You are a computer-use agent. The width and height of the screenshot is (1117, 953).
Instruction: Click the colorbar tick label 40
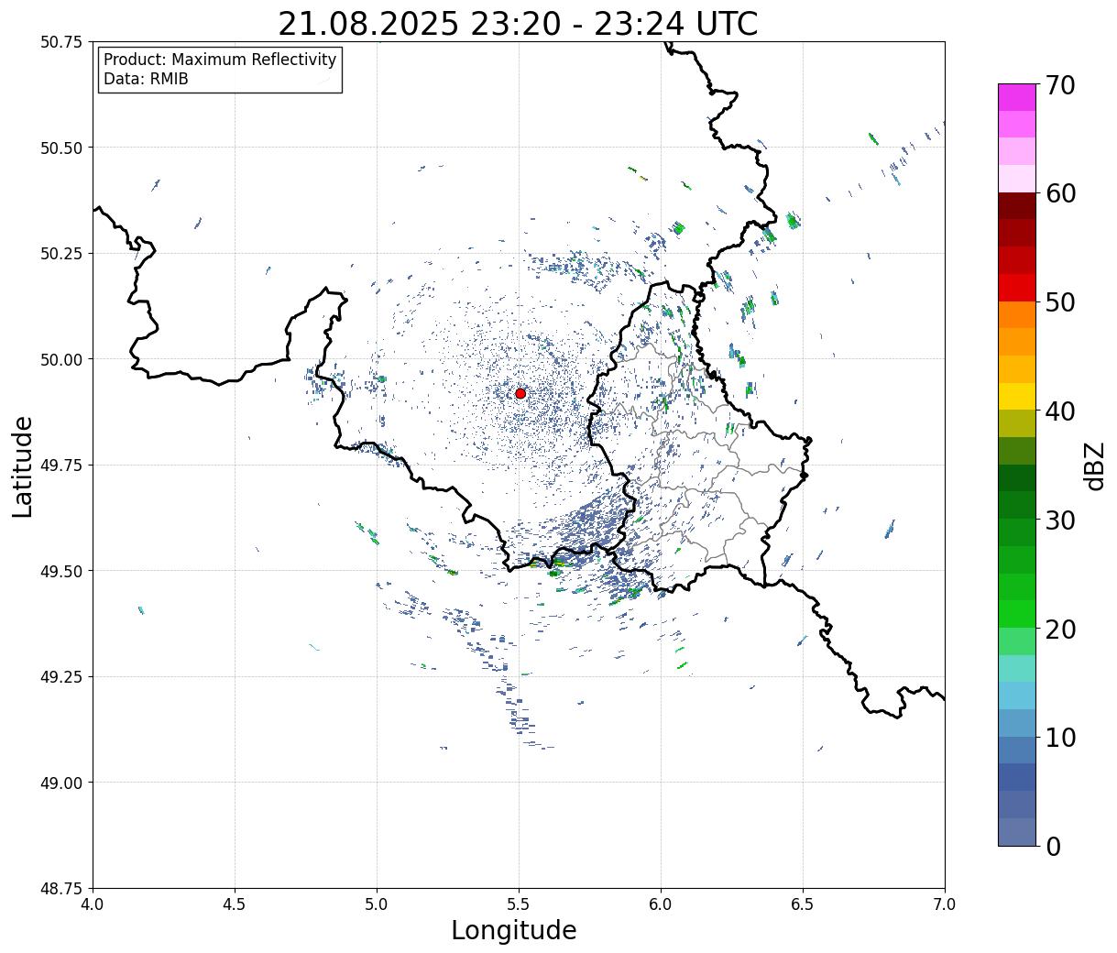(x=1060, y=411)
